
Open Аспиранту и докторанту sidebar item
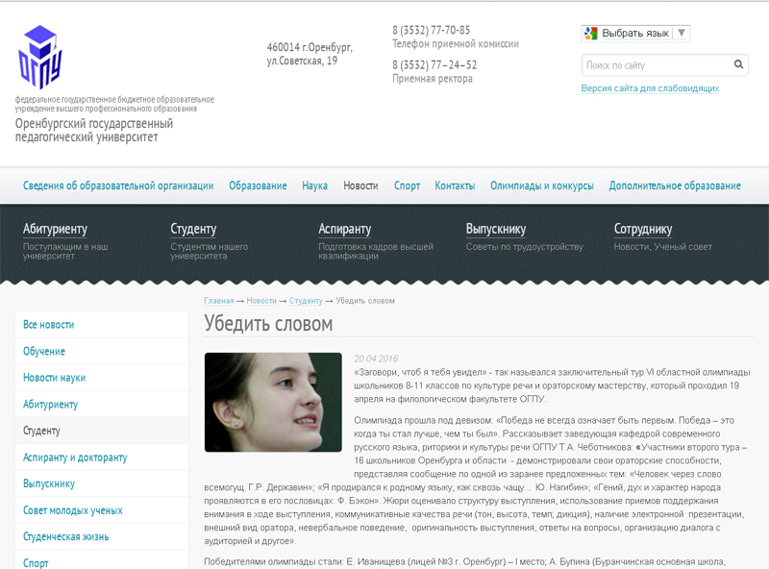[x=102, y=458]
